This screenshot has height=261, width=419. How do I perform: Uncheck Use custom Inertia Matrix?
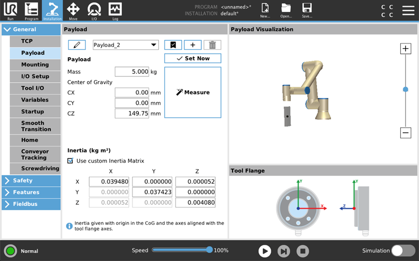[x=71, y=161]
